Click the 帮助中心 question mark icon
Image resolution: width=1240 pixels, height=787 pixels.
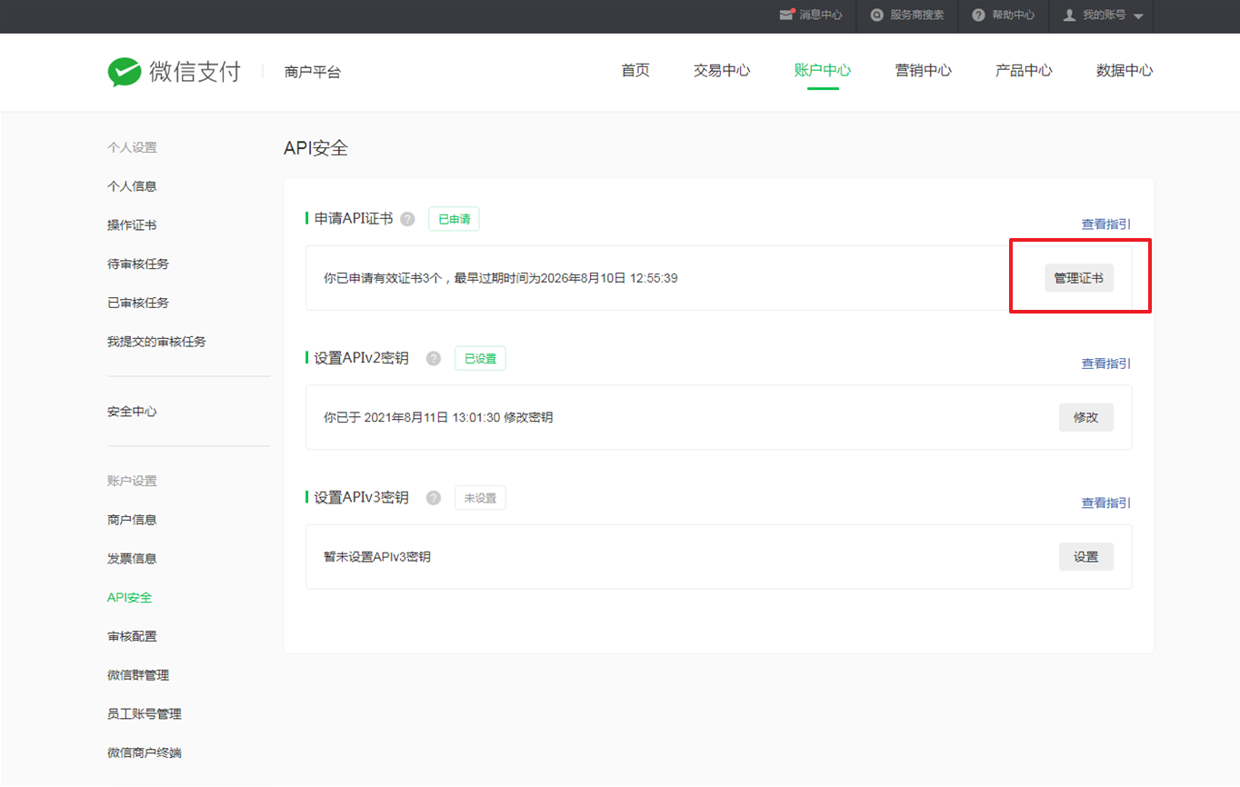pyautogui.click(x=978, y=15)
